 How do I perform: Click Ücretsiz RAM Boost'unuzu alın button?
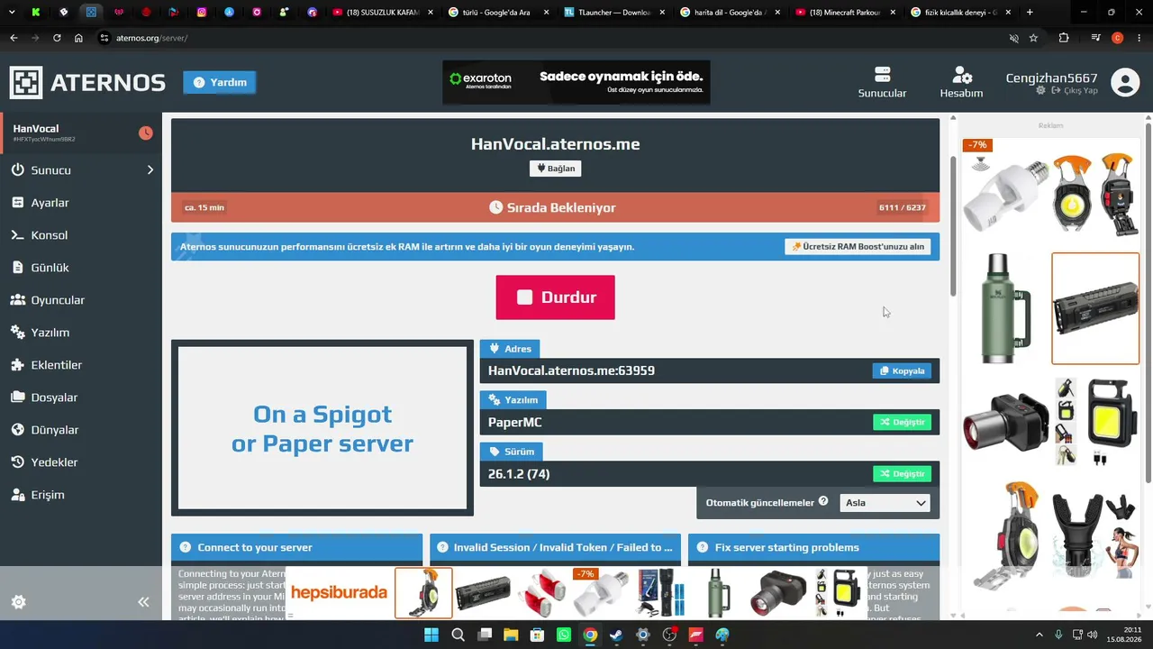click(x=858, y=247)
